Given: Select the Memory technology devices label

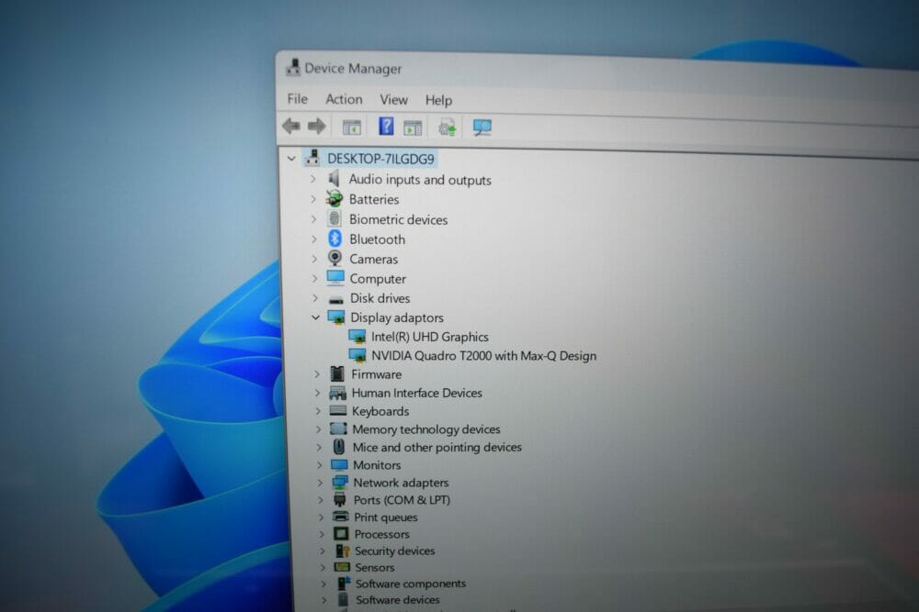Looking at the screenshot, I should click(426, 429).
